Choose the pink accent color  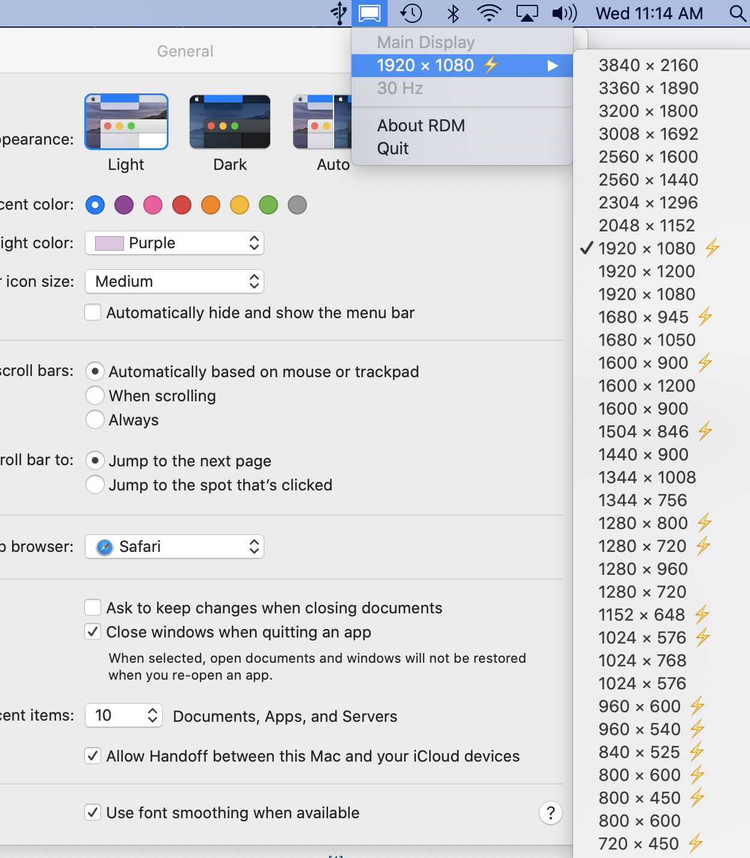[x=153, y=205]
